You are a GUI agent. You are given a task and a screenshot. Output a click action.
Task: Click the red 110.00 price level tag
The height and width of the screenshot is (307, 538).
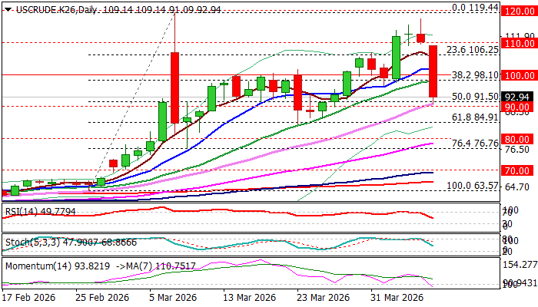pyautogui.click(x=517, y=43)
